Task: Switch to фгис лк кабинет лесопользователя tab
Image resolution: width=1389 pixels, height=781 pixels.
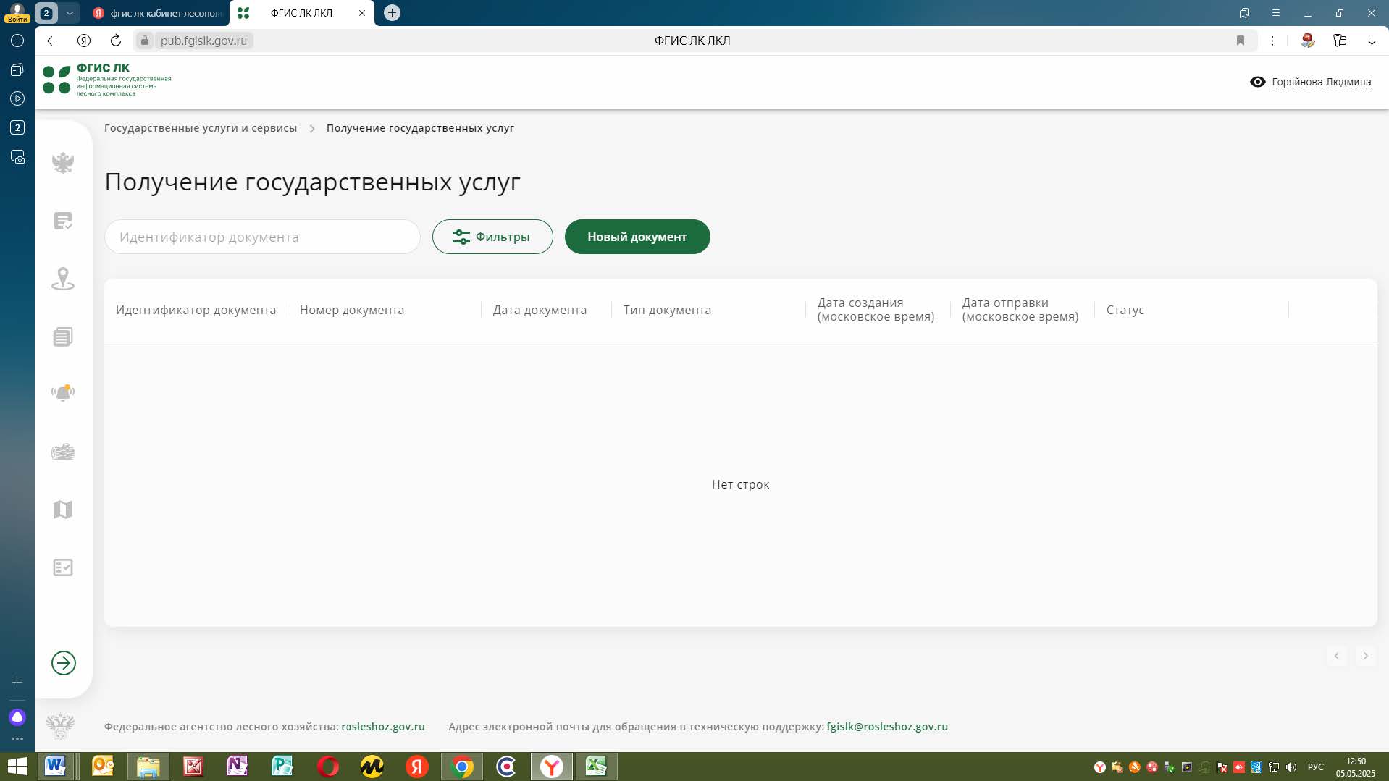Action: point(158,13)
